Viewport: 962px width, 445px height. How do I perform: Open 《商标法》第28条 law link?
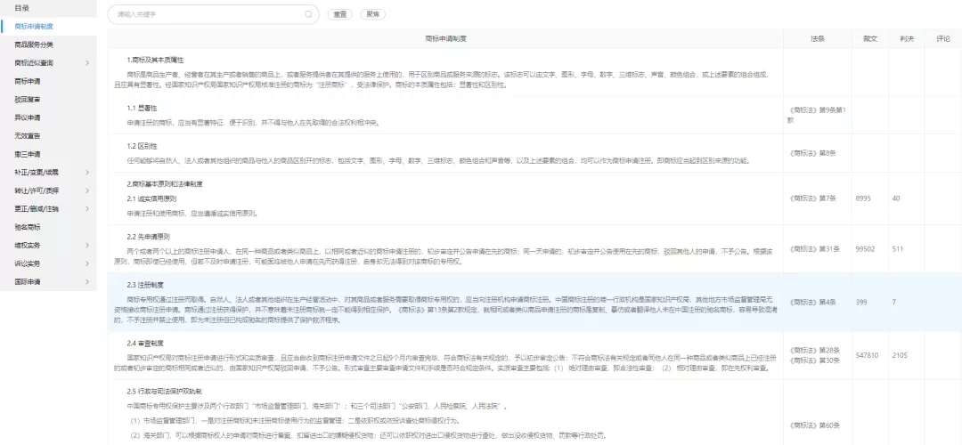[814, 350]
